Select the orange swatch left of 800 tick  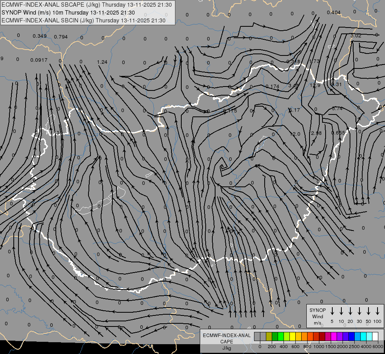[304, 336]
